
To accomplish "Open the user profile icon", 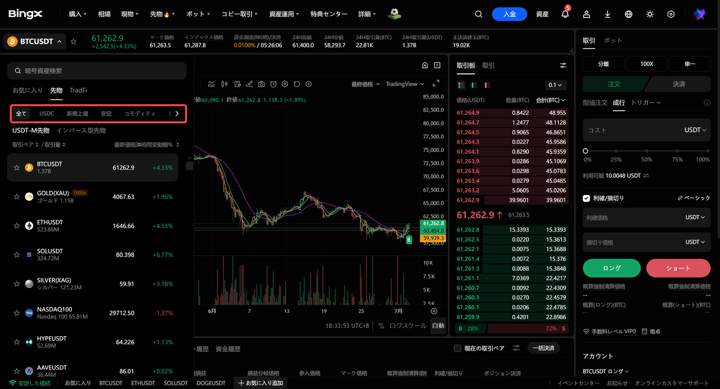I will pyautogui.click(x=587, y=14).
